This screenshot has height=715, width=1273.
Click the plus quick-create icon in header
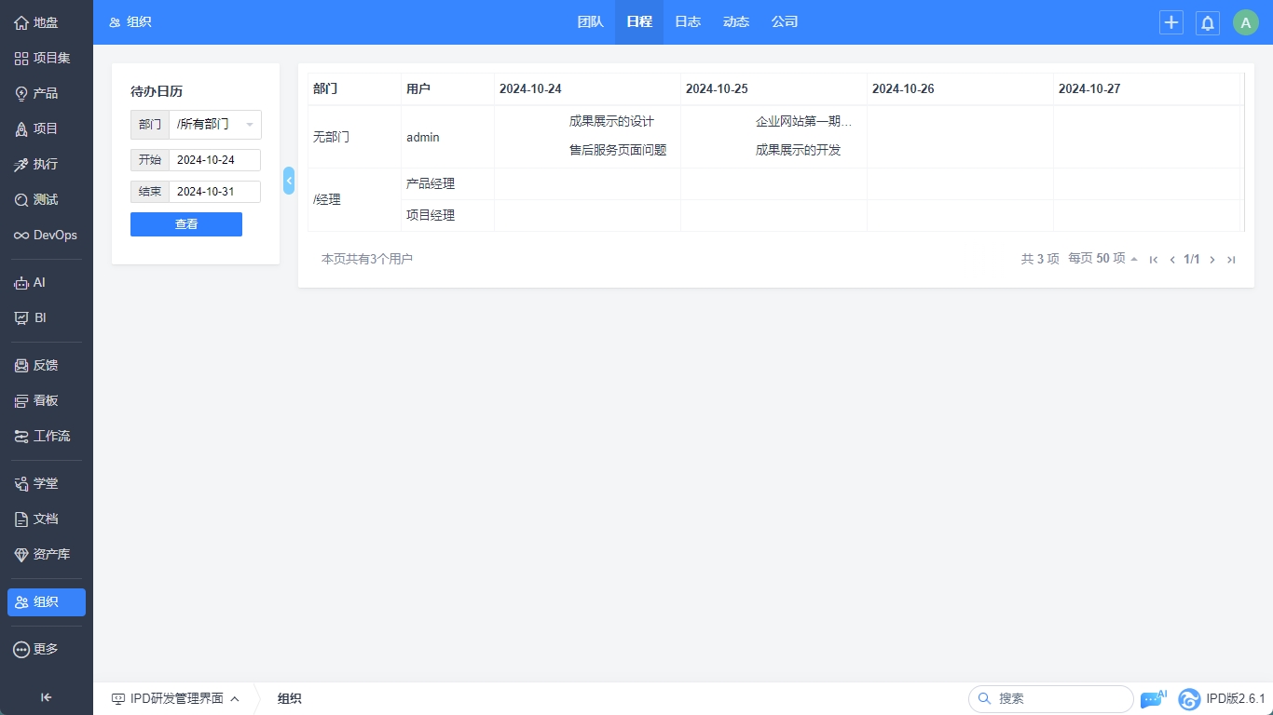1171,22
